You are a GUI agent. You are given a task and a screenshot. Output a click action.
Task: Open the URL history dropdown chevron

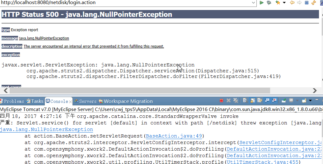click(x=253, y=3)
